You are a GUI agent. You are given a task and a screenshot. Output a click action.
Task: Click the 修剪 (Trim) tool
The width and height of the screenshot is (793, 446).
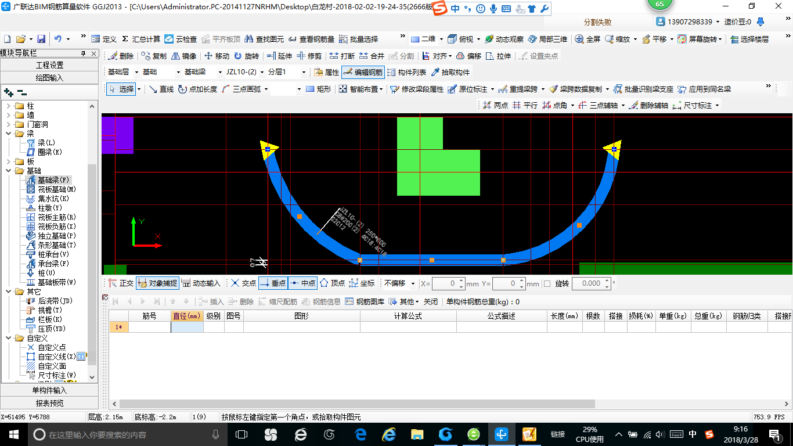point(309,56)
